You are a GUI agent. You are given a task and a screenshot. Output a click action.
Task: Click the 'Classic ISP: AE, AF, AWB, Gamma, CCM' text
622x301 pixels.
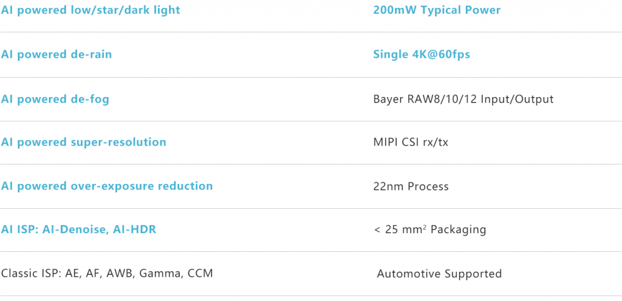[x=107, y=273]
